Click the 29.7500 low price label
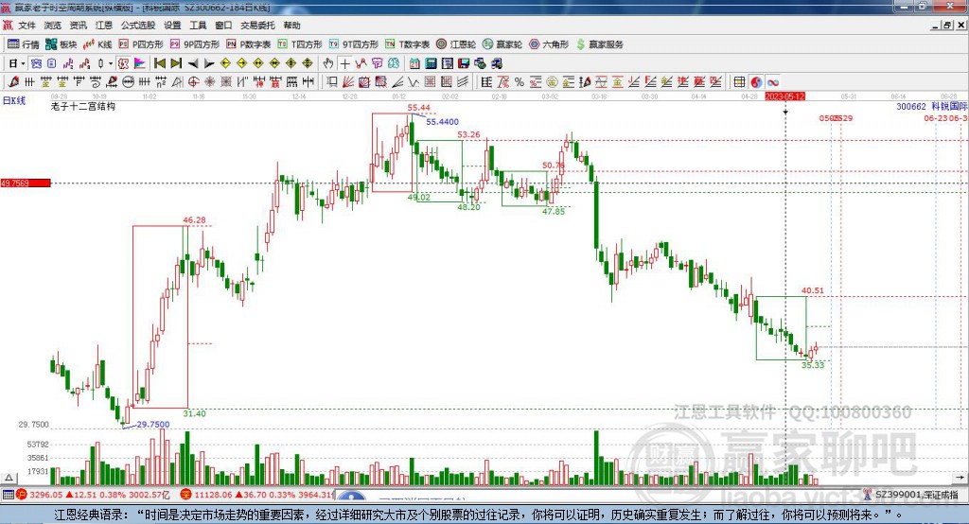 [152, 424]
